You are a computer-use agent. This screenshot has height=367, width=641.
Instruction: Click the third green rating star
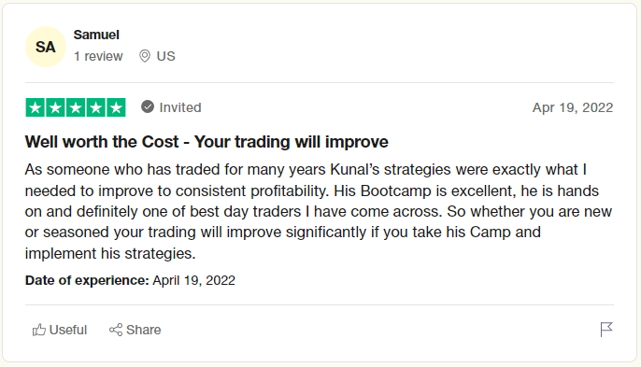[x=76, y=107]
